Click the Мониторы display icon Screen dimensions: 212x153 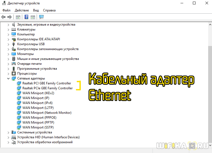click(x=14, y=54)
